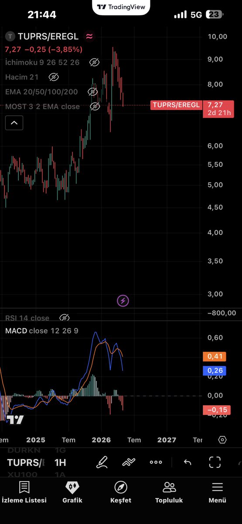Tap the 2027 label on the time axis

click(167, 440)
